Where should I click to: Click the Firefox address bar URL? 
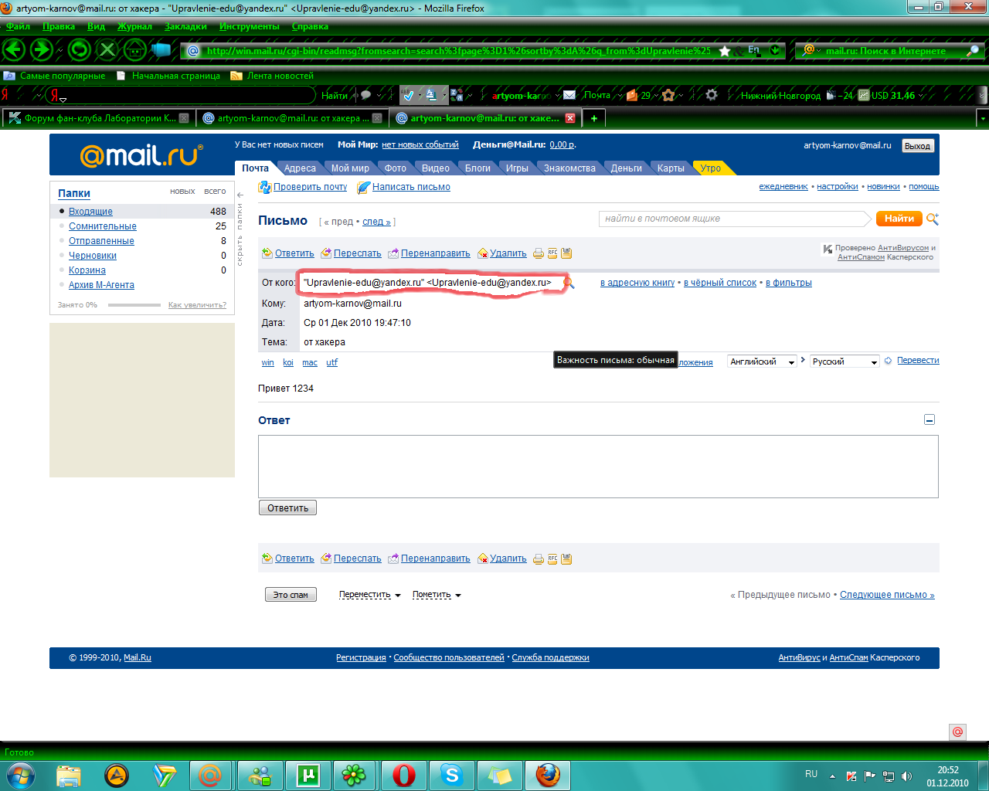(x=459, y=51)
